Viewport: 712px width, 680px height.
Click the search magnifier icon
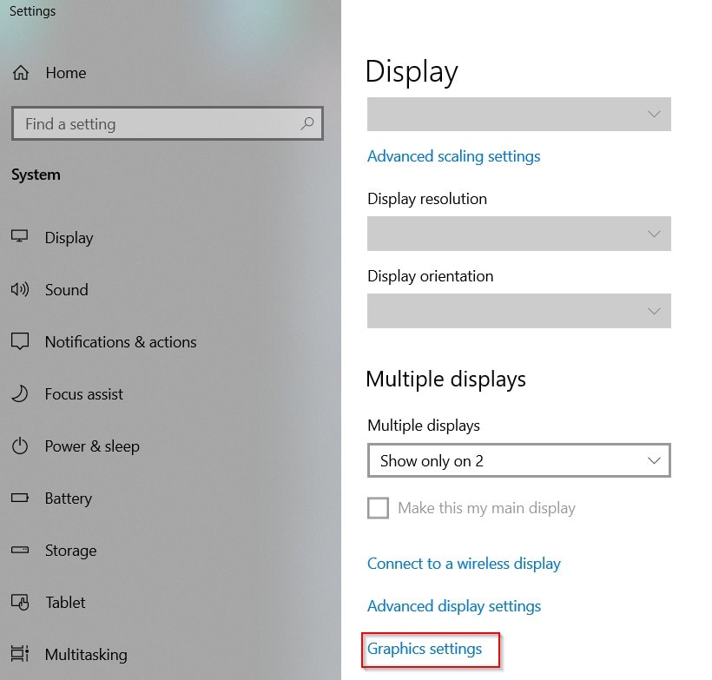tap(307, 123)
